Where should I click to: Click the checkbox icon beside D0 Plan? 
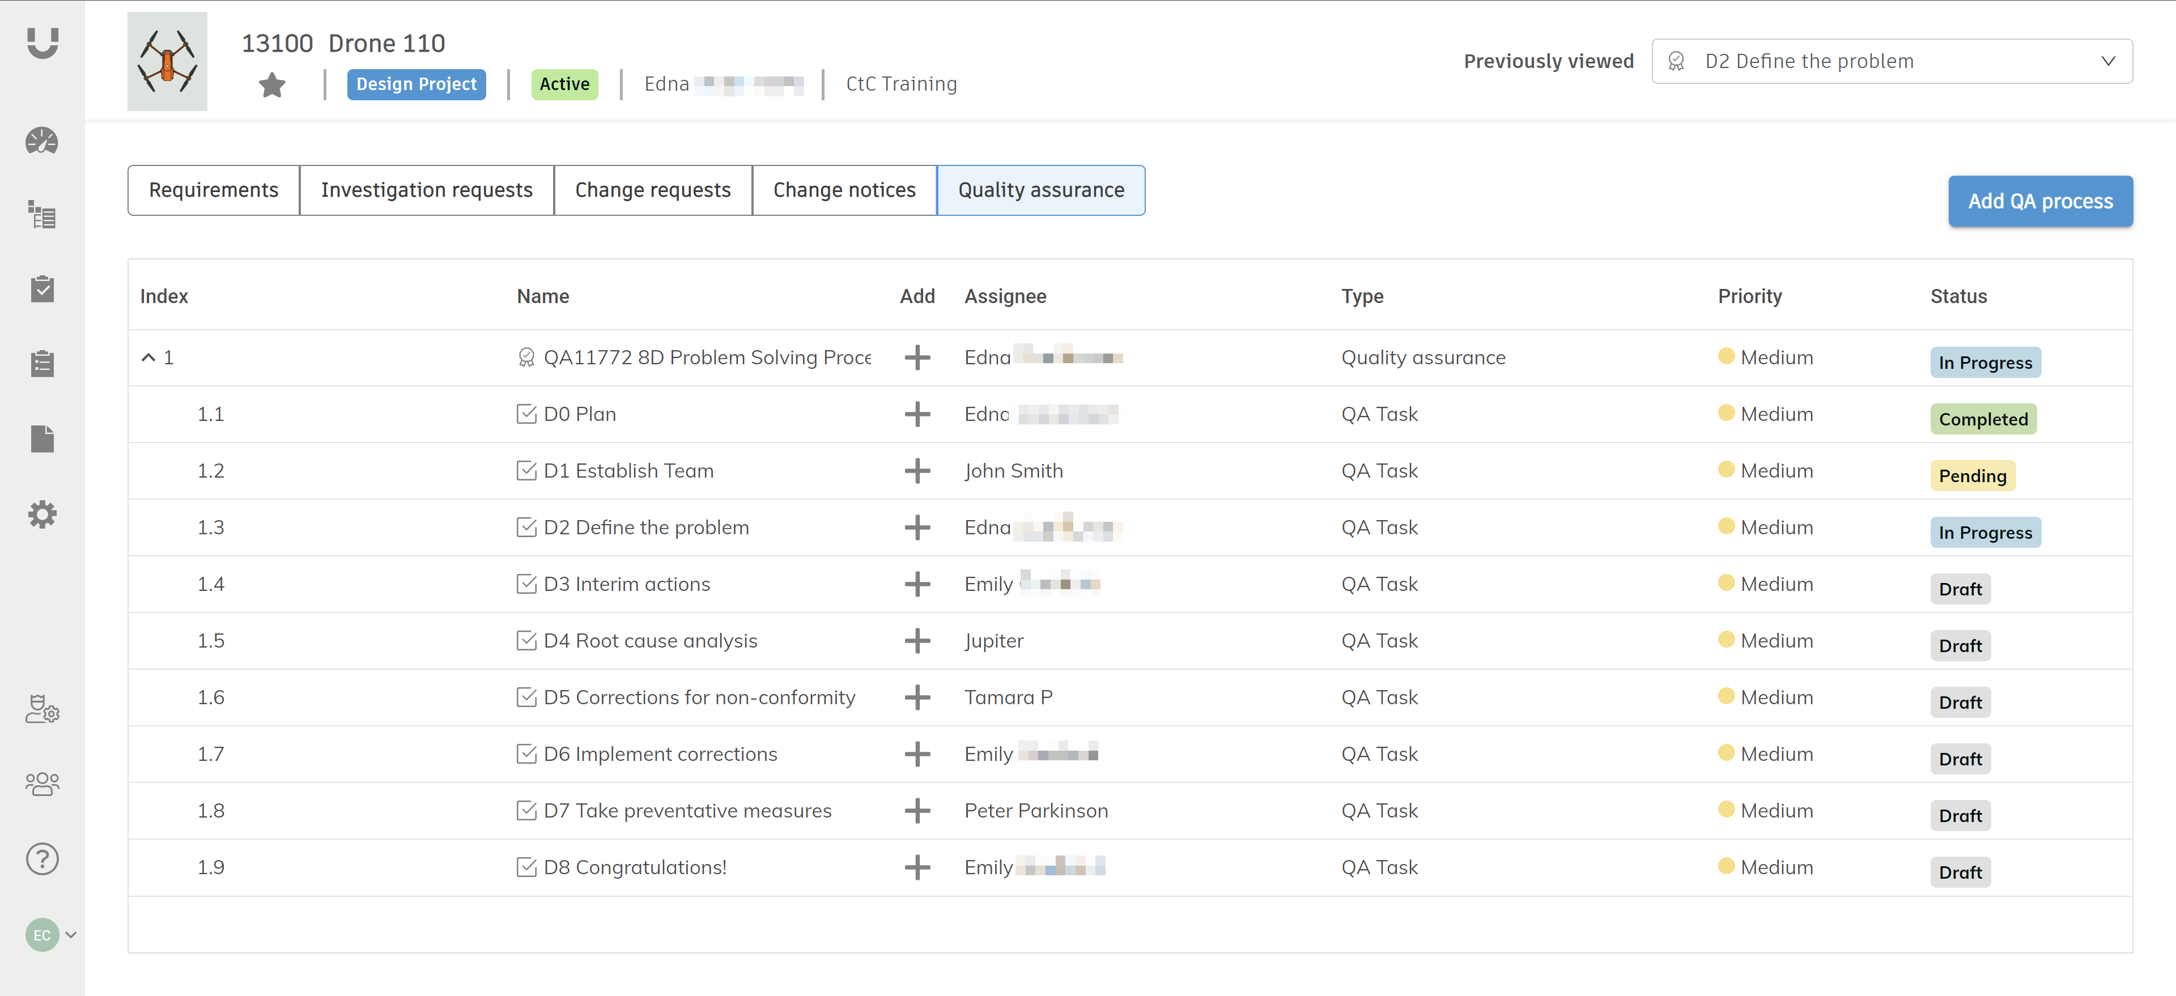[x=525, y=414]
